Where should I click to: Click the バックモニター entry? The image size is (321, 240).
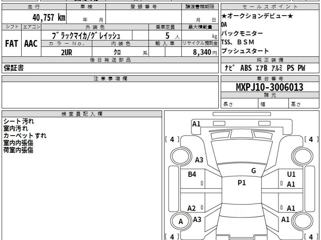click(x=242, y=33)
